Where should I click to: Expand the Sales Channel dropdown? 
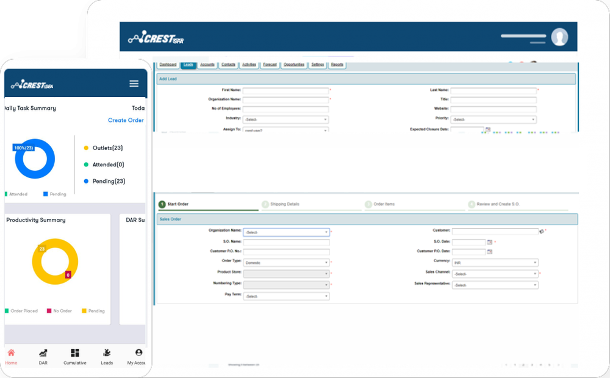[x=495, y=274]
